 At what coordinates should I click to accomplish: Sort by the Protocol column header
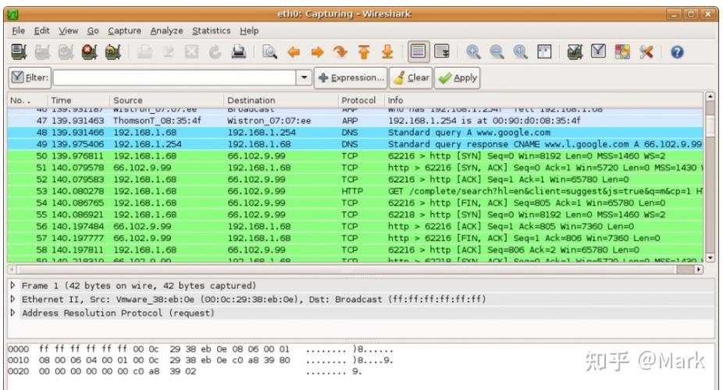click(x=361, y=100)
